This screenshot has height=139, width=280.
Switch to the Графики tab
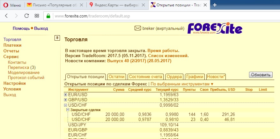[x=195, y=77]
